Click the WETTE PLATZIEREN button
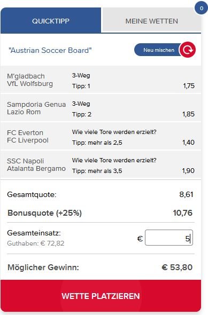The width and height of the screenshot is (208, 315). click(x=101, y=296)
